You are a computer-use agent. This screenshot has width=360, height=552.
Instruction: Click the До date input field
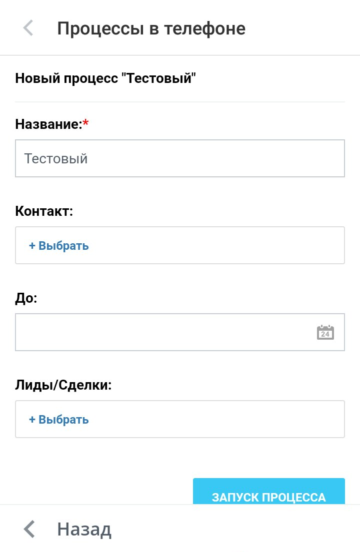[160, 332]
